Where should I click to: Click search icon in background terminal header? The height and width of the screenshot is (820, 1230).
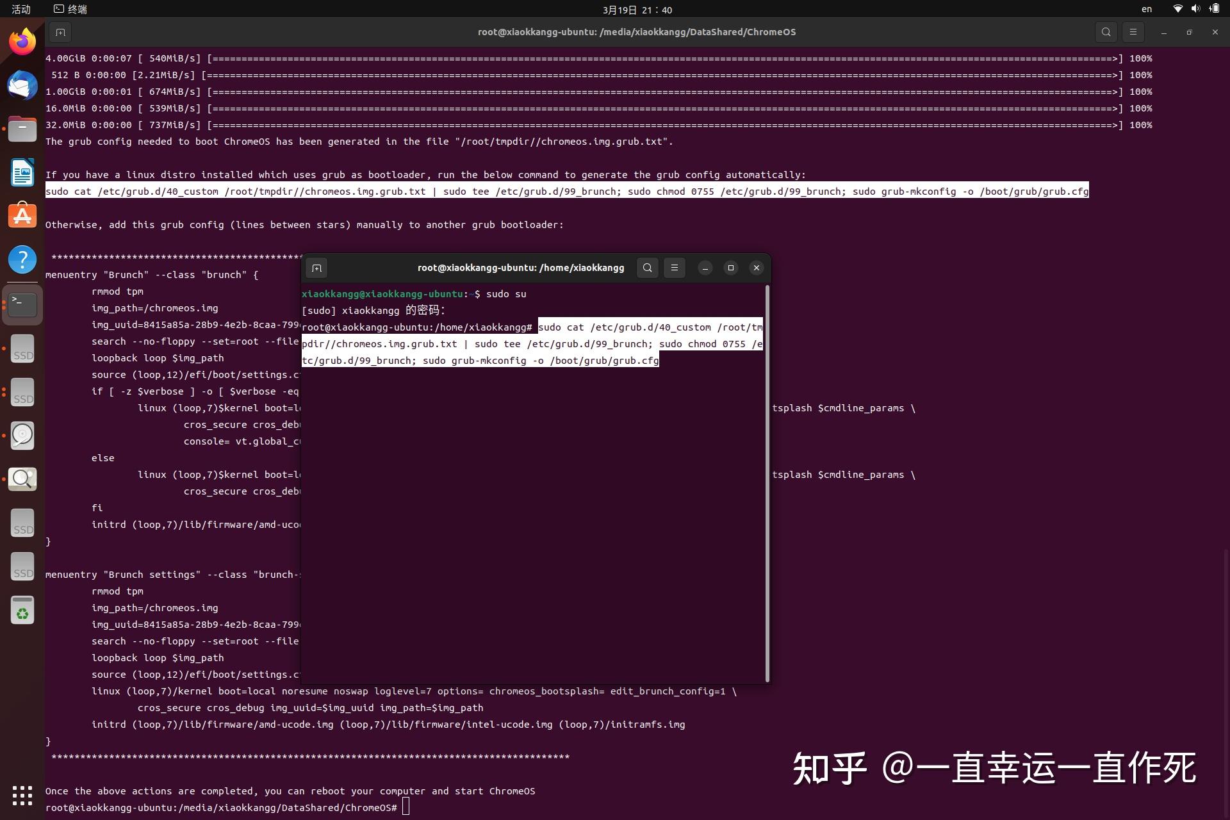pyautogui.click(x=1106, y=32)
